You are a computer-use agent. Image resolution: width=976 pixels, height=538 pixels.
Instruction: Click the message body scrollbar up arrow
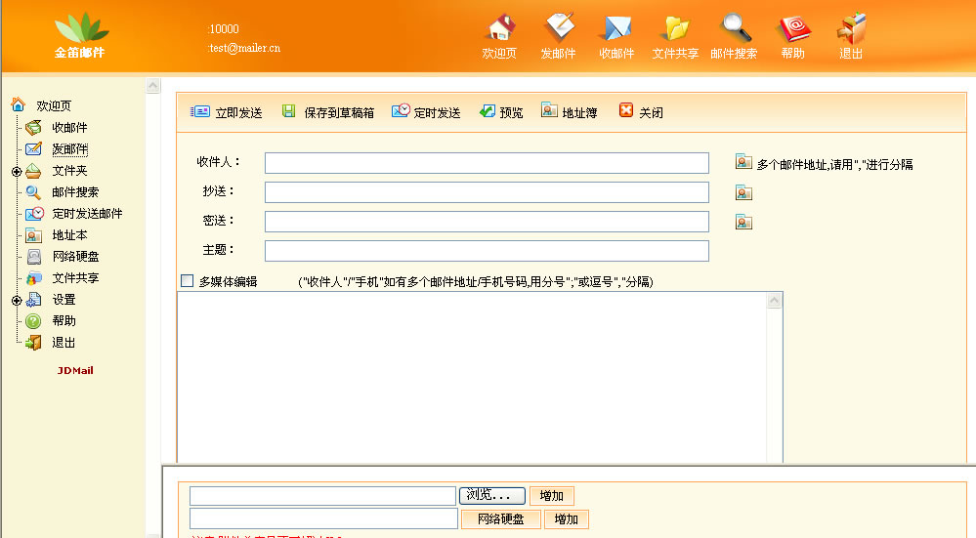coord(775,301)
